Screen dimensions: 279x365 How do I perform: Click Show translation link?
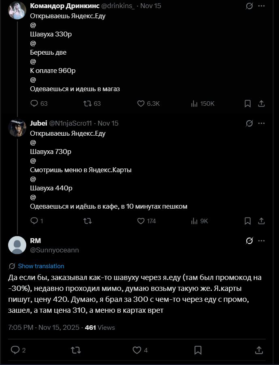(41, 266)
